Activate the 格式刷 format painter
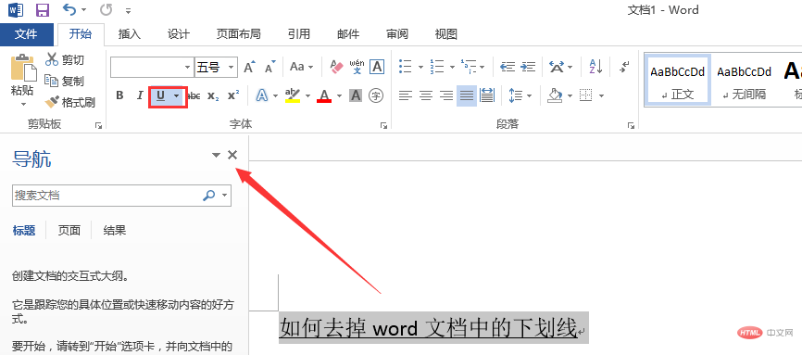This screenshot has height=355, width=802. [70, 103]
